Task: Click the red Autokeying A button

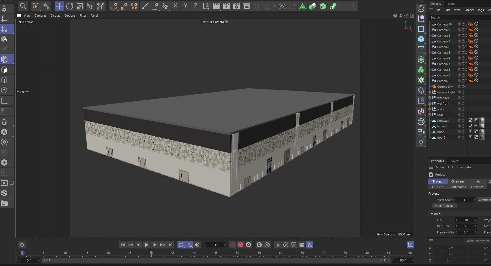Action: pyautogui.click(x=241, y=245)
